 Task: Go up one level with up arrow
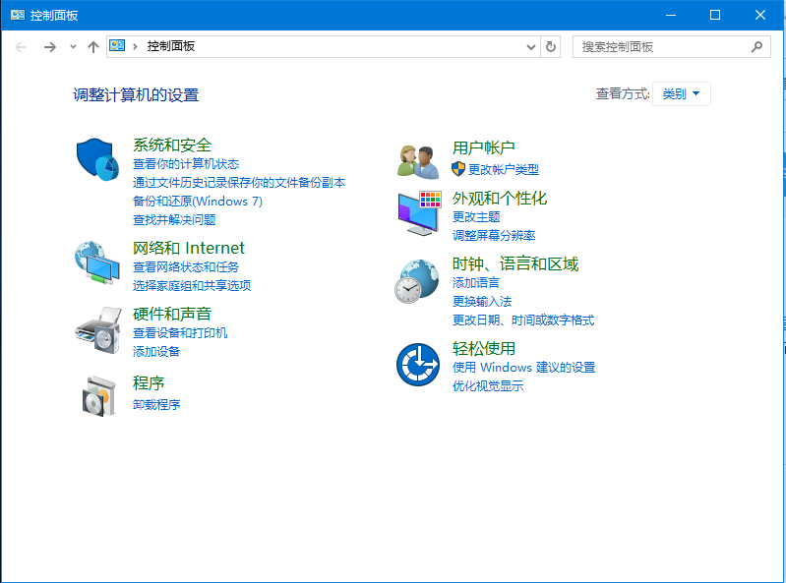pos(93,46)
